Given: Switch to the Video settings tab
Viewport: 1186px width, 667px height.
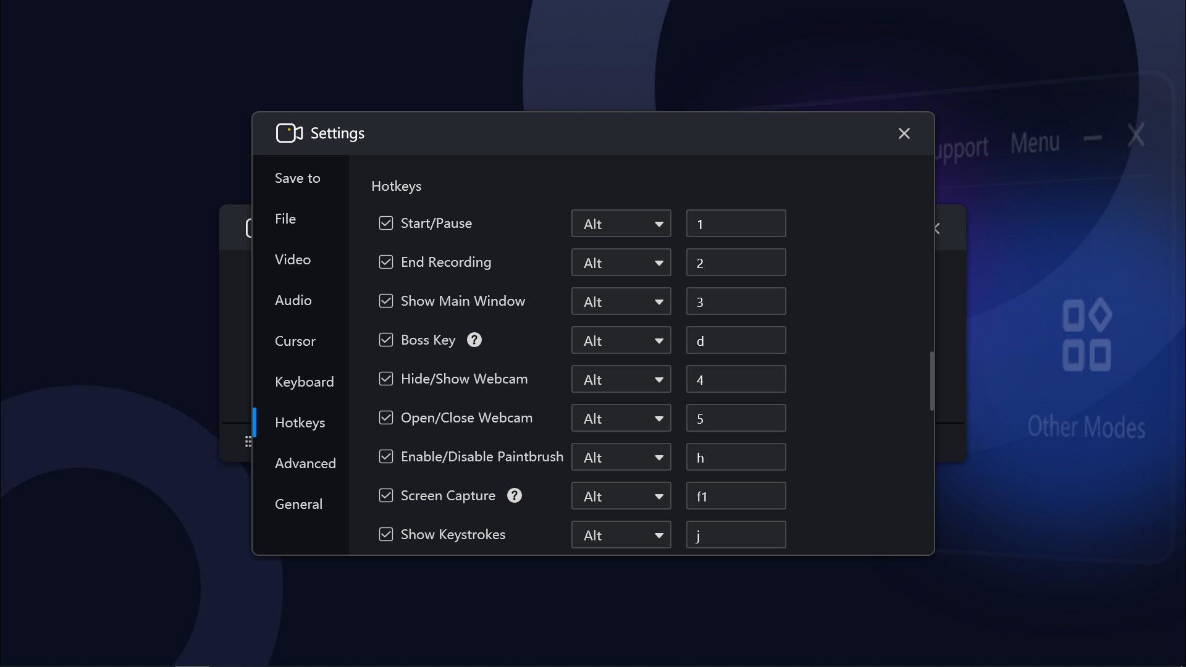Looking at the screenshot, I should point(293,259).
